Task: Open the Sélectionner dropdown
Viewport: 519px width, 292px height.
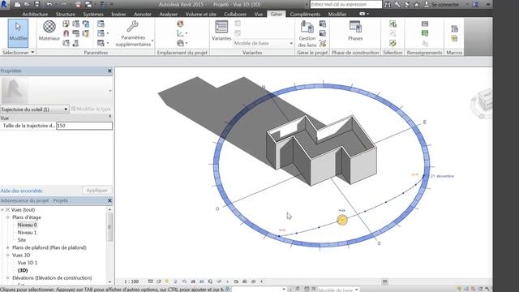Action: 18,52
